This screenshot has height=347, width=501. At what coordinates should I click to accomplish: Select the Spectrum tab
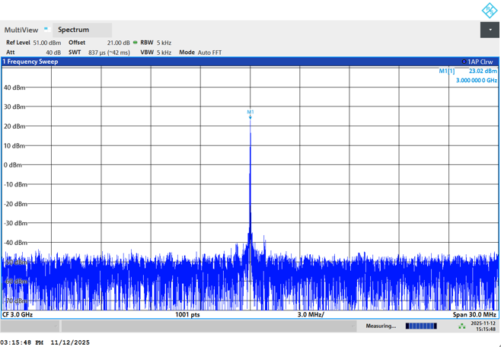pos(73,30)
